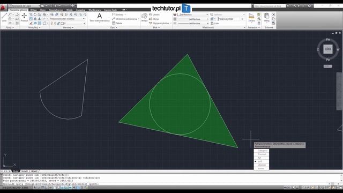
Task: Open the Zarządzaj ribbon tab
Action: (80, 10)
